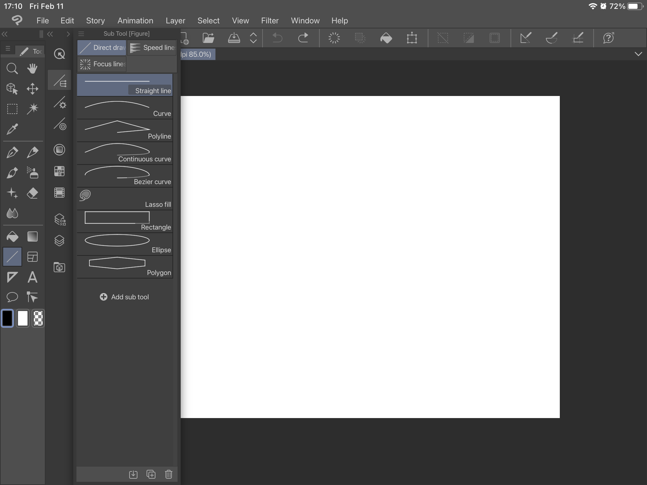Expand canvas tab chevron dropdown

[638, 54]
